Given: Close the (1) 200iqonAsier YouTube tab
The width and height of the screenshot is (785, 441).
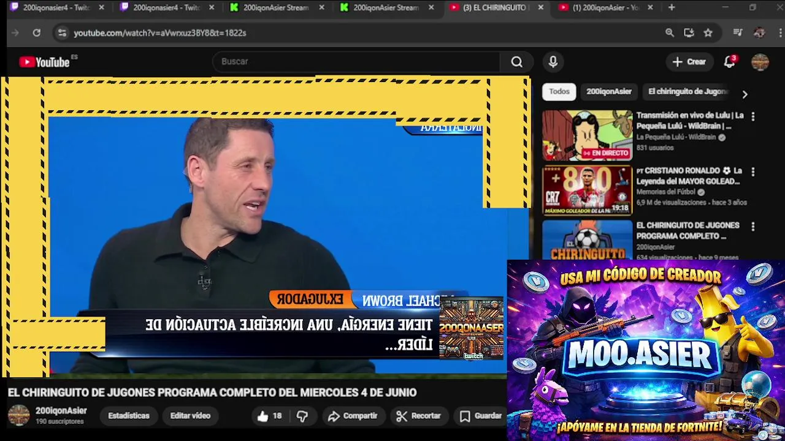Looking at the screenshot, I should 650,7.
